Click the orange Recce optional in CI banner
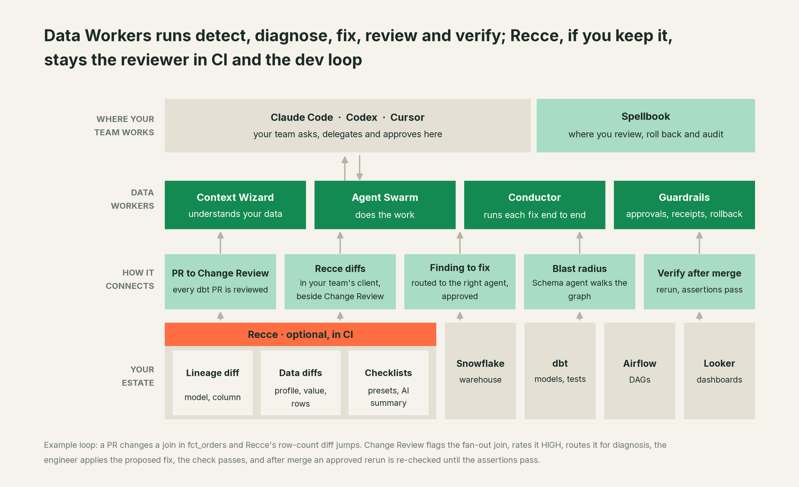This screenshot has width=799, height=487. (301, 334)
